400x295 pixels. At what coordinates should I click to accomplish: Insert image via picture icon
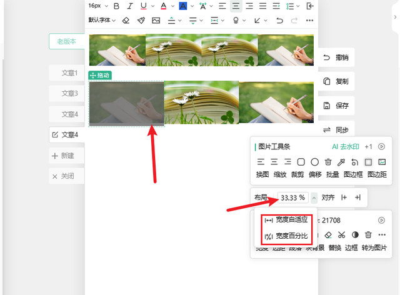pos(156,21)
